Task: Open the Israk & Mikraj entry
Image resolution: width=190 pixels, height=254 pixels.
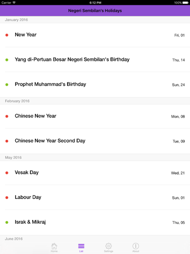Action: coord(95,222)
